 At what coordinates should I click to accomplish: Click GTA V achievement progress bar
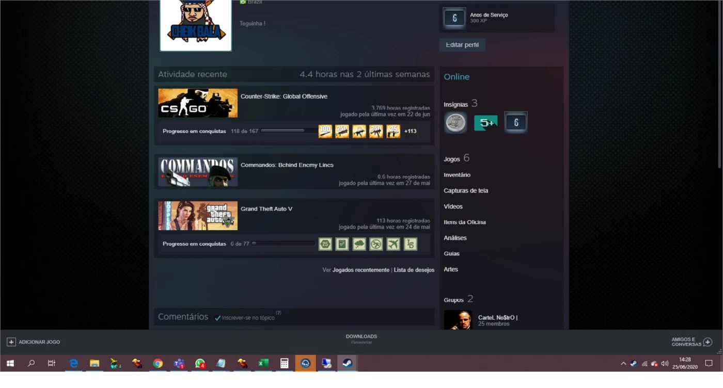coord(283,244)
